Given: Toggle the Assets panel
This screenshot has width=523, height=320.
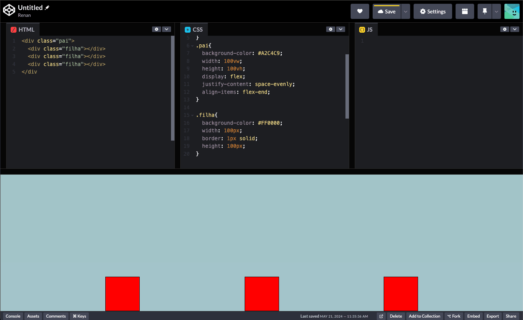Looking at the screenshot, I should coord(33,316).
